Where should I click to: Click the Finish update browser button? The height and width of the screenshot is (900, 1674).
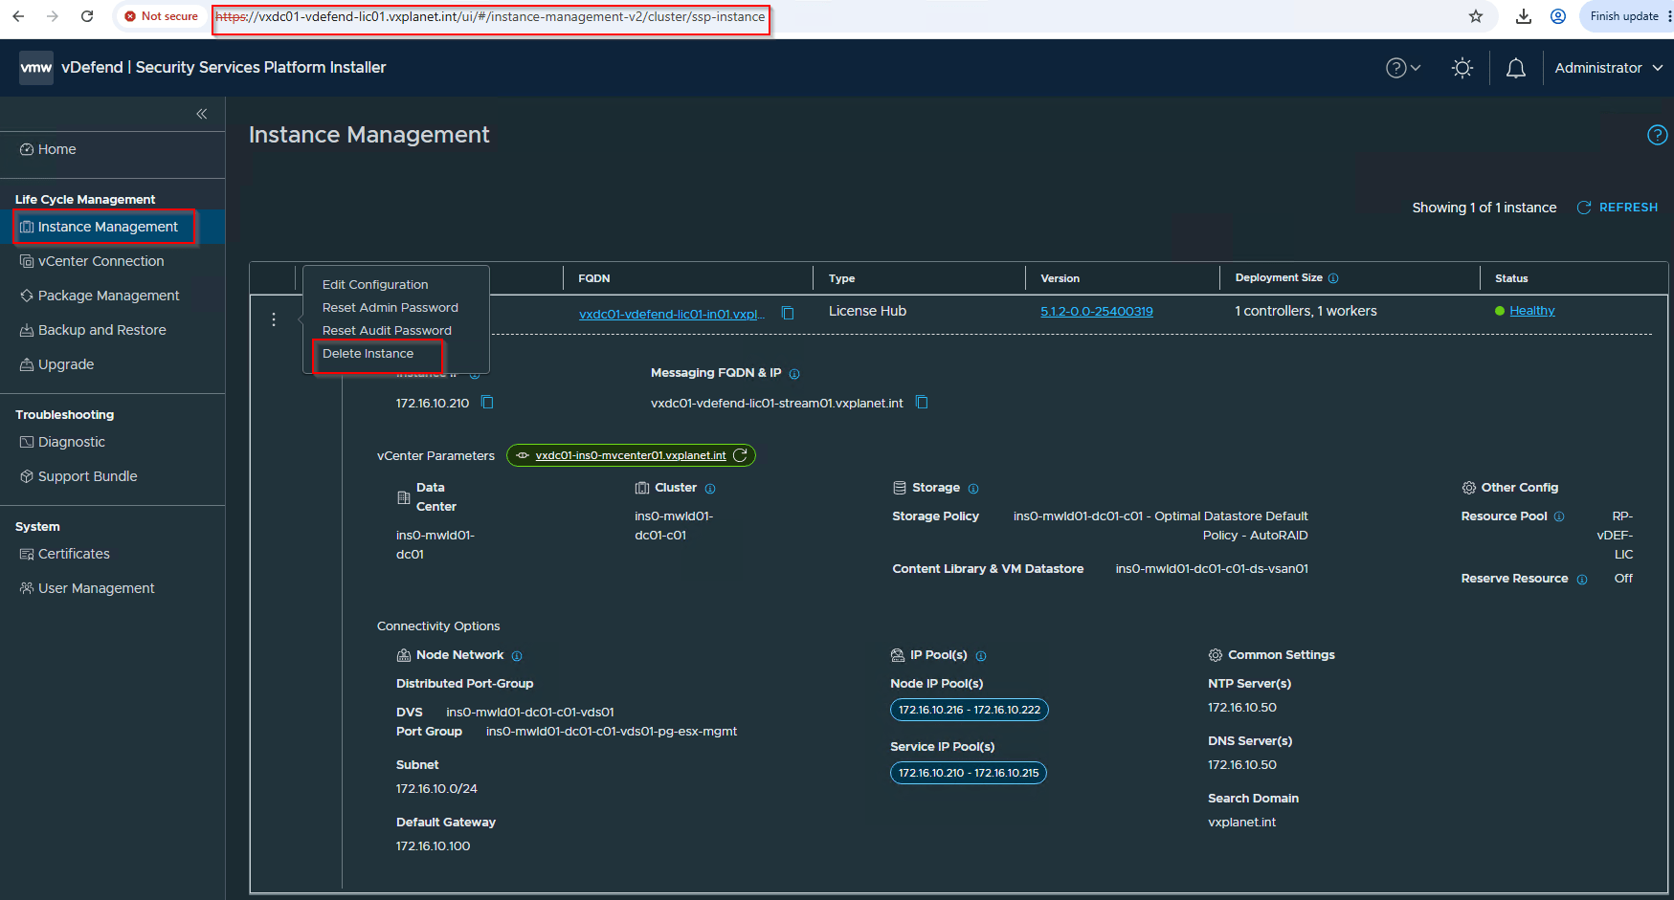pos(1626,16)
